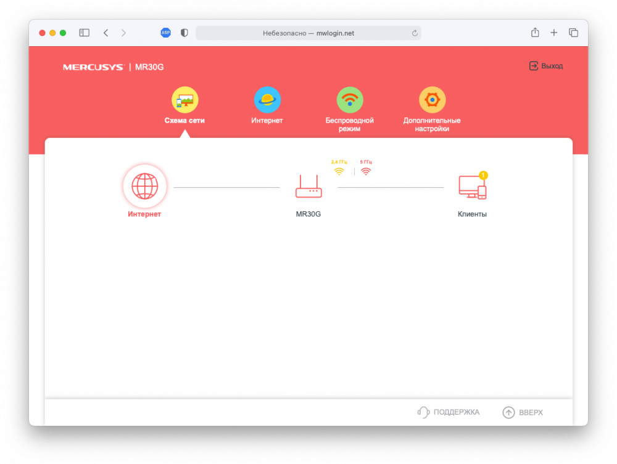Toggle the Safari sidebar
Viewport: 617px width, 464px height.
point(84,33)
